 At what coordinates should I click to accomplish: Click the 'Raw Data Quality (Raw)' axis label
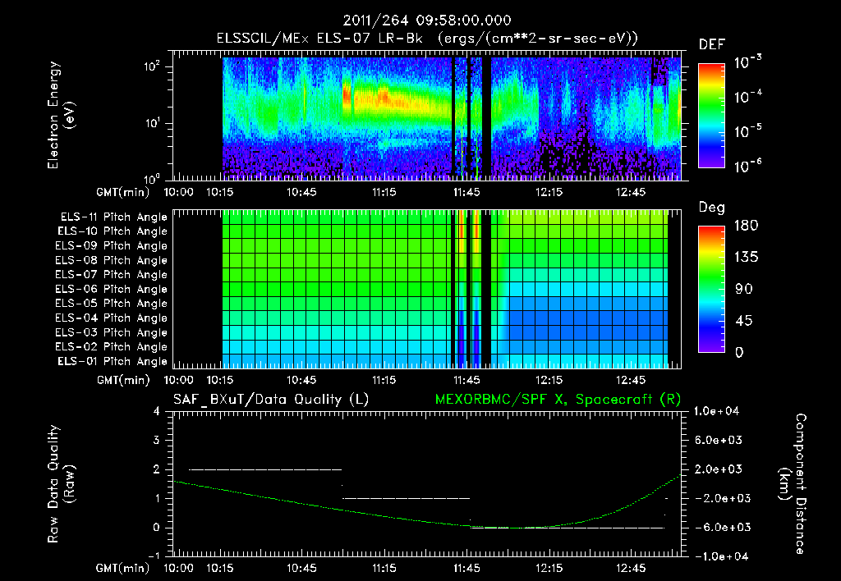tap(61, 484)
